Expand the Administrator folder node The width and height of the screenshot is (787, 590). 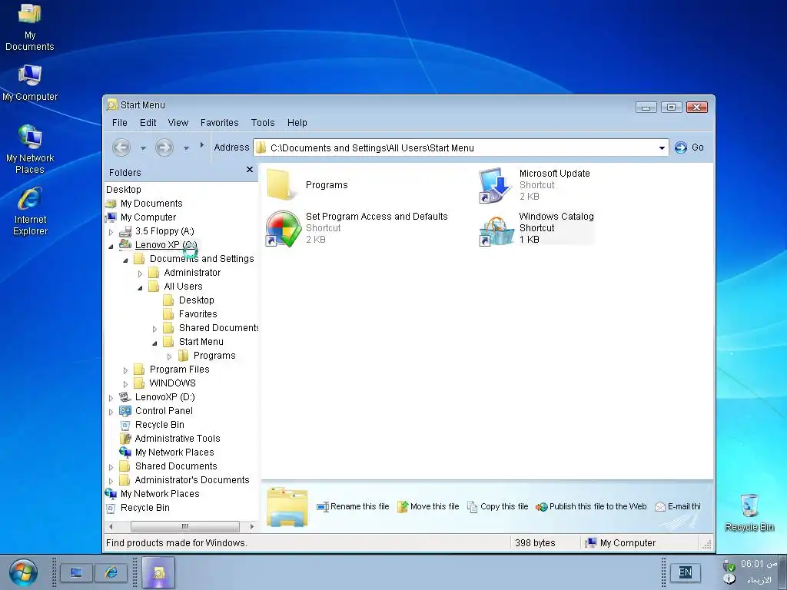tap(140, 273)
